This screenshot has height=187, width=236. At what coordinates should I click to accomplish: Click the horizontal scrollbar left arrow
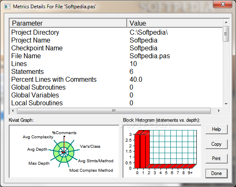point(13,111)
